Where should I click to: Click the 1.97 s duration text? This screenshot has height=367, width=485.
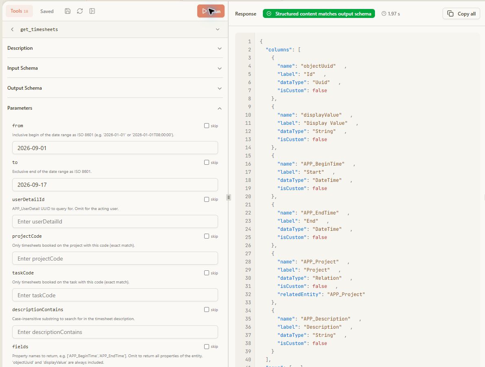pos(394,13)
